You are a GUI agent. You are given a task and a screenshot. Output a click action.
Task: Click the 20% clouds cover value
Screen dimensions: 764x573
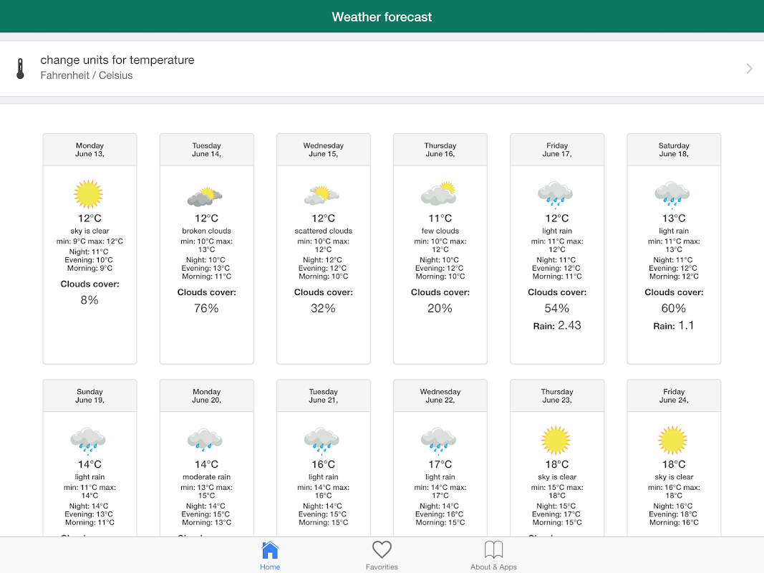click(x=440, y=309)
